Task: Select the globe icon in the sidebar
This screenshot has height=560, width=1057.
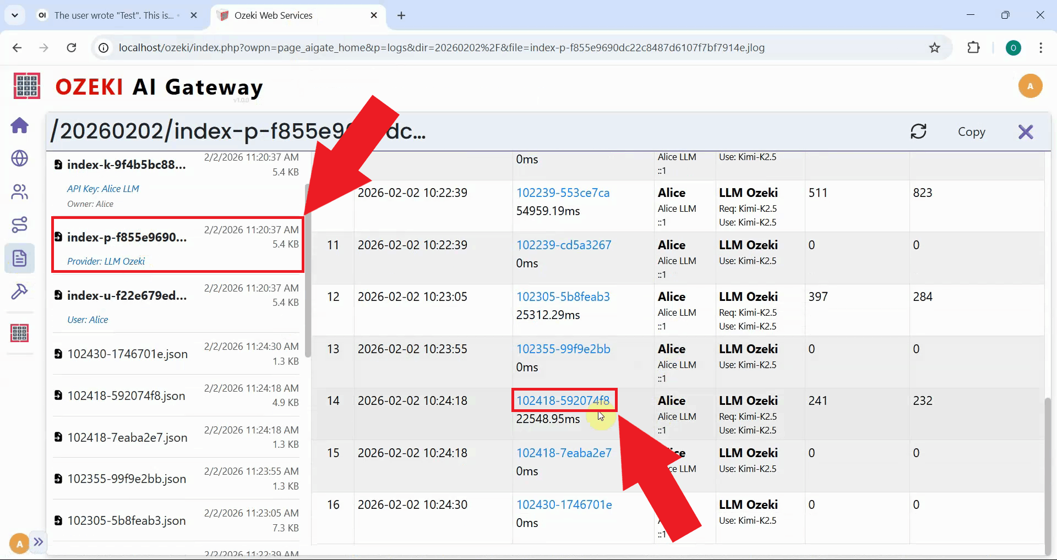Action: tap(20, 158)
